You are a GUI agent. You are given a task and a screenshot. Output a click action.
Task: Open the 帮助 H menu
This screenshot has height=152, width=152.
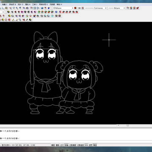[x=60, y=5]
